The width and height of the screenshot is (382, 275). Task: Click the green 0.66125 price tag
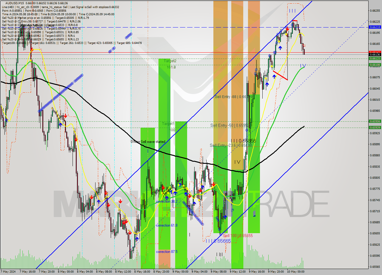coord(375,59)
